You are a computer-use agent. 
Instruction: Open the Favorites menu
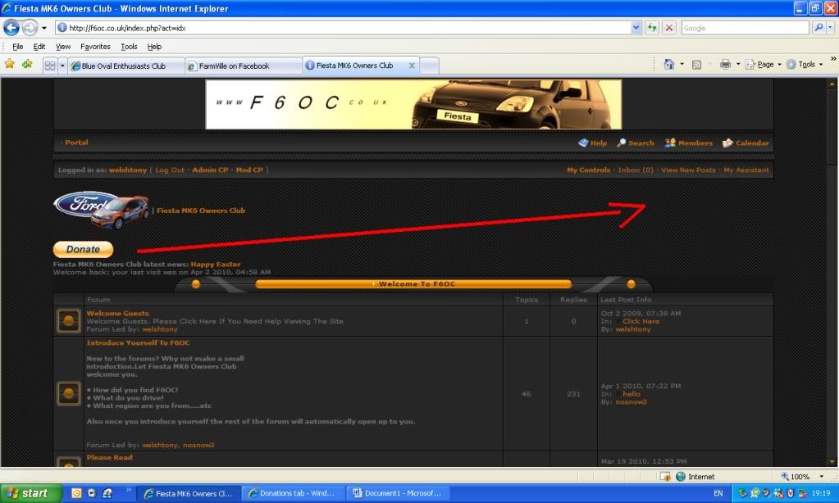[x=95, y=47]
